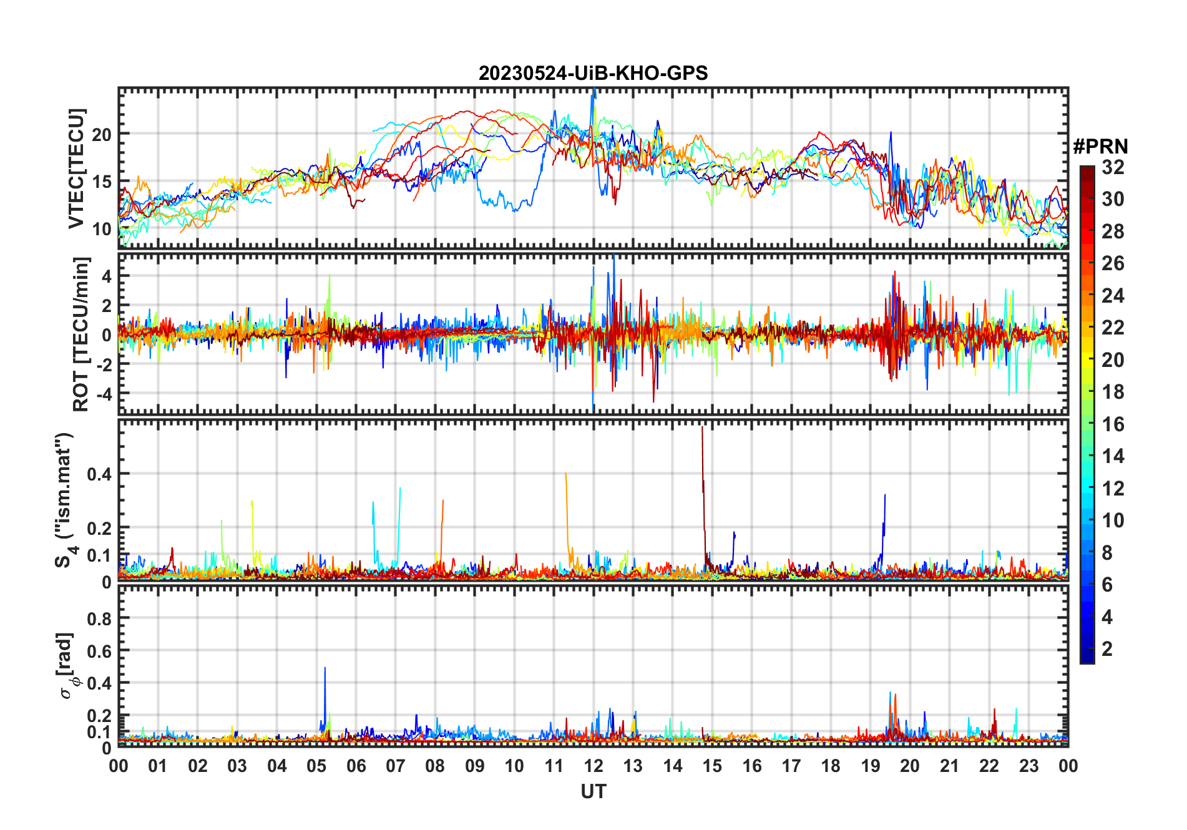Click the sigma phi axis tick value 0.6

tap(100, 651)
